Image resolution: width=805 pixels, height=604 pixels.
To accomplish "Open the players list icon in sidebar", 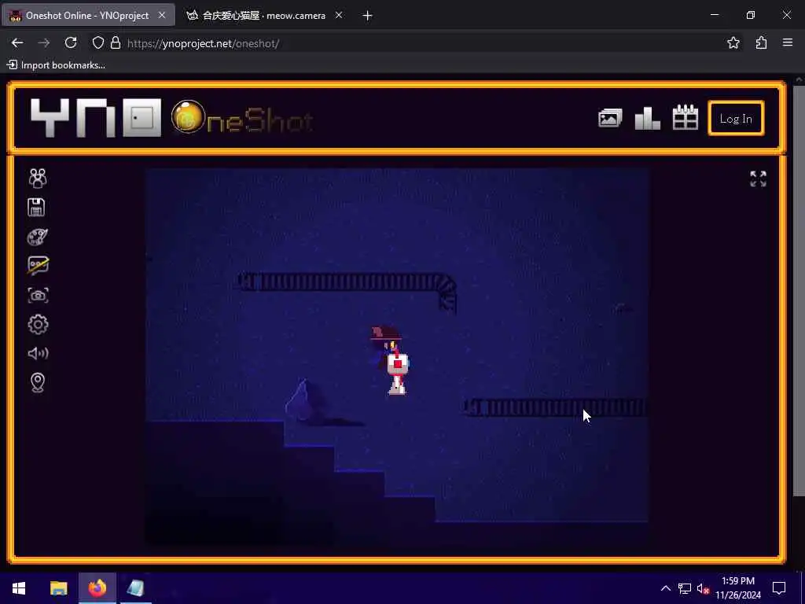I will [x=38, y=178].
